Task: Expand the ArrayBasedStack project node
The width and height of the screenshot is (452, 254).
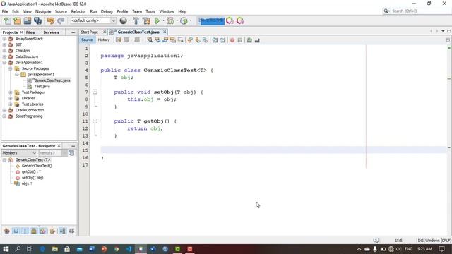Action: tap(4, 39)
